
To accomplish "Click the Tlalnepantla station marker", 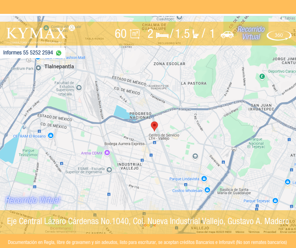I will click(38, 68).
